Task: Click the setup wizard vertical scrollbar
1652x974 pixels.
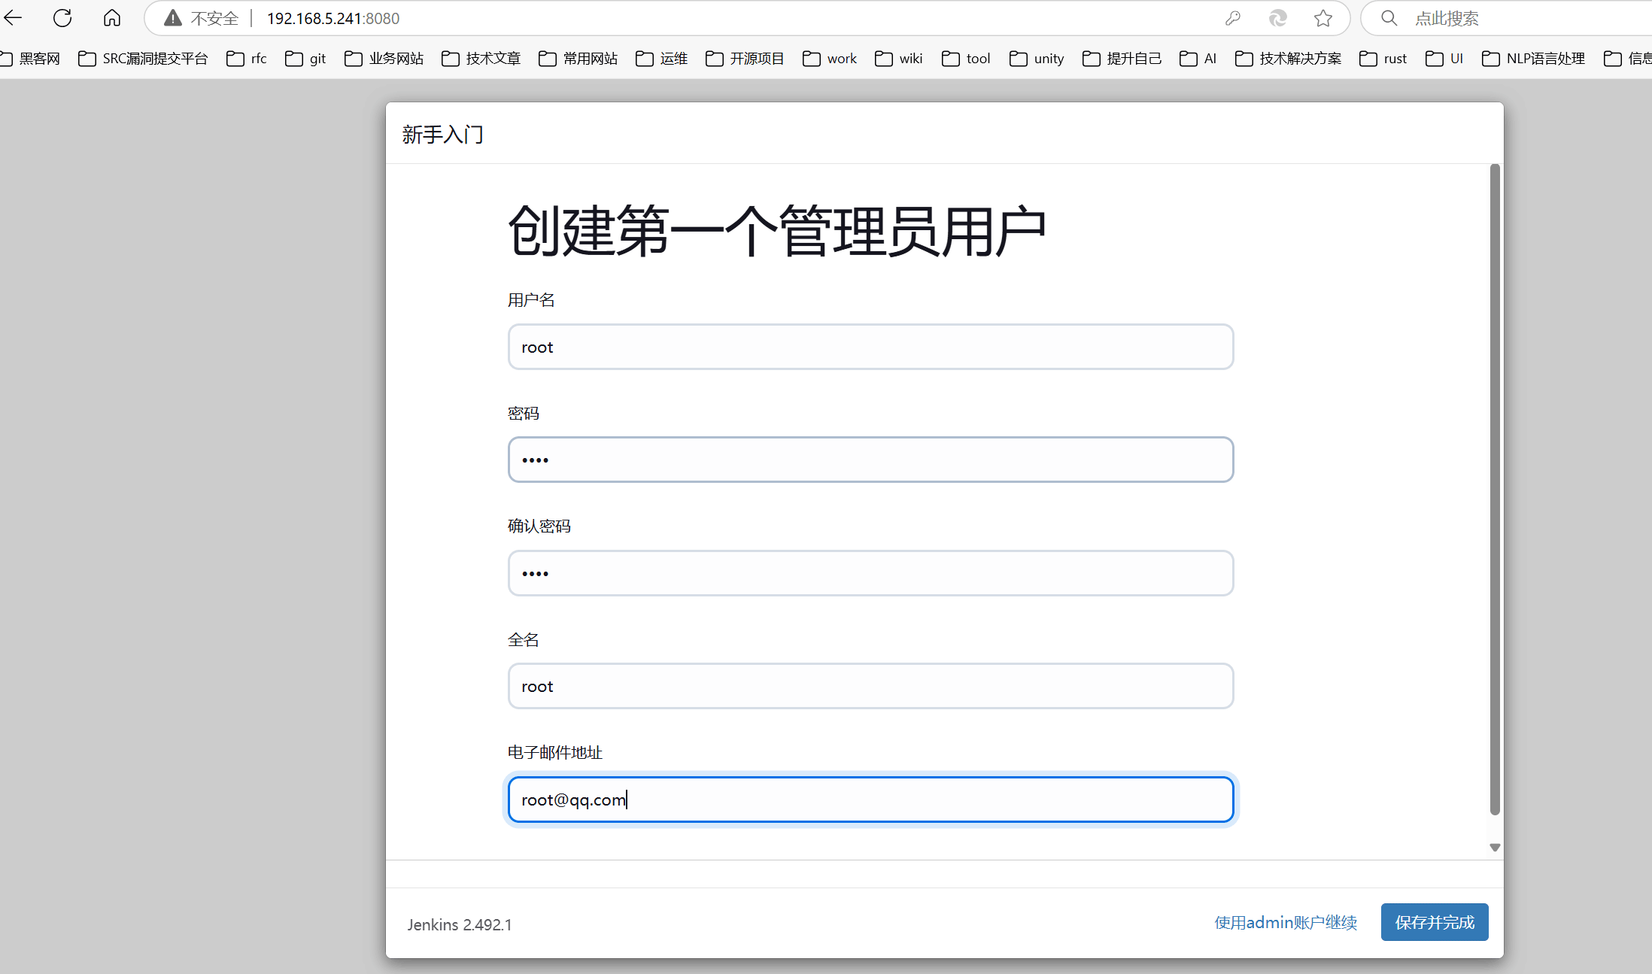Action: [1495, 490]
